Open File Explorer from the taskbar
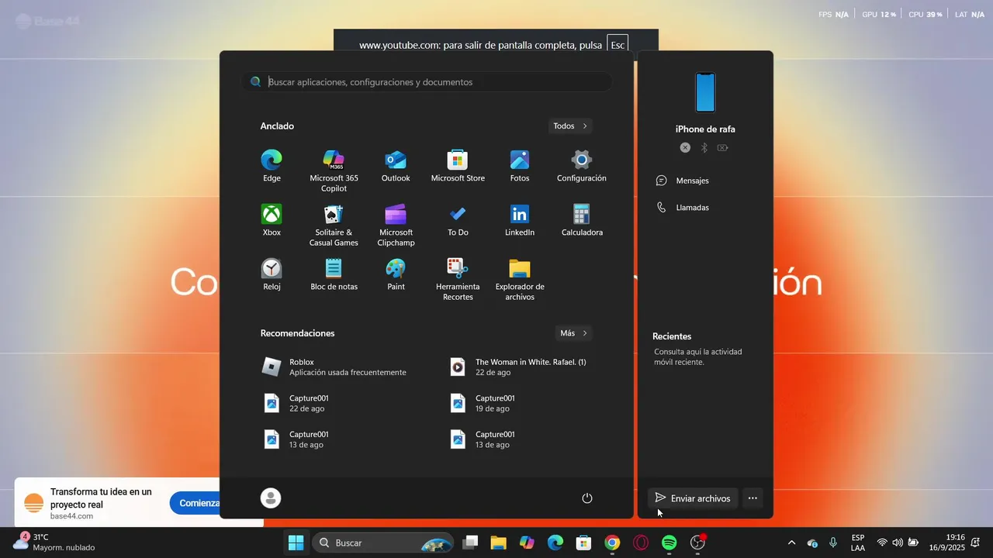 pyautogui.click(x=498, y=542)
